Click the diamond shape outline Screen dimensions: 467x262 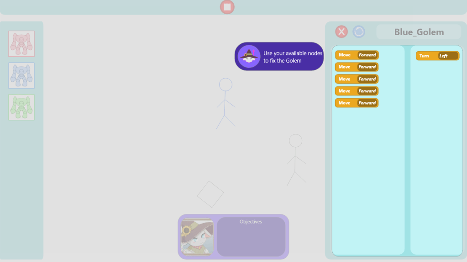210,194
